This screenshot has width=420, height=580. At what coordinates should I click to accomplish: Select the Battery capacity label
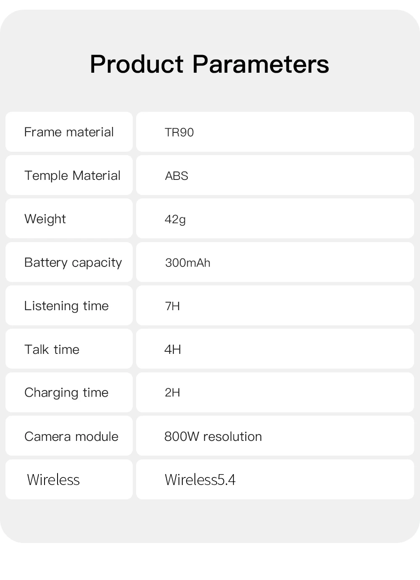point(73,263)
